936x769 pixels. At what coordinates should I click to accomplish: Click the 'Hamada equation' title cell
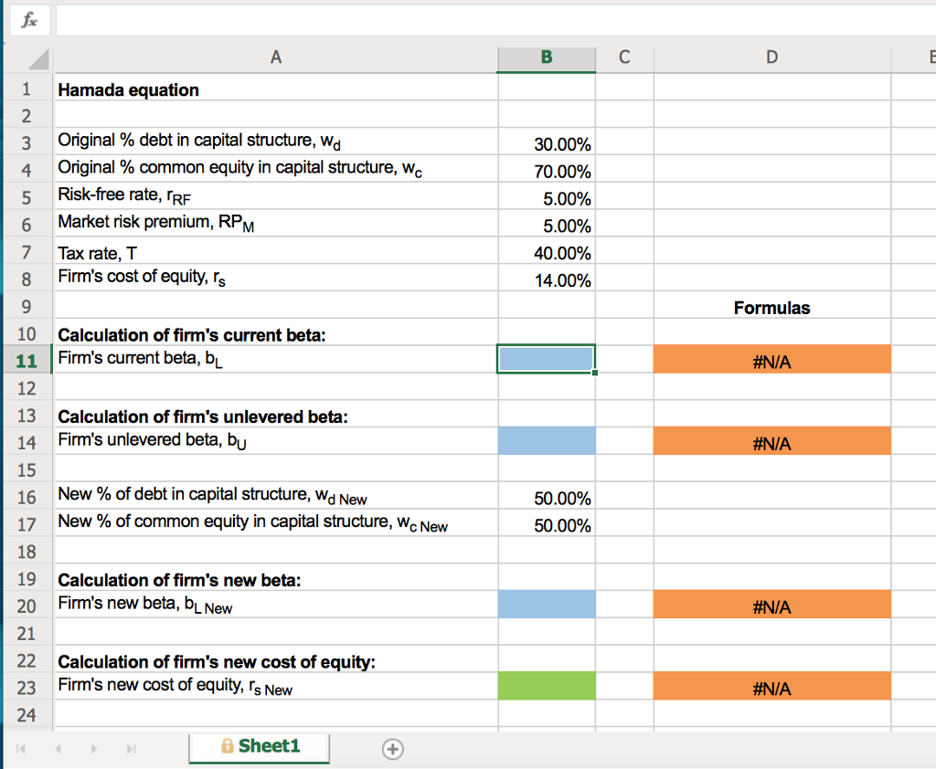point(276,90)
